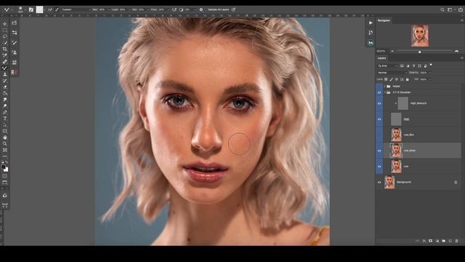465x262 pixels.
Task: Click the new group folder icon
Action: pyautogui.click(x=444, y=241)
